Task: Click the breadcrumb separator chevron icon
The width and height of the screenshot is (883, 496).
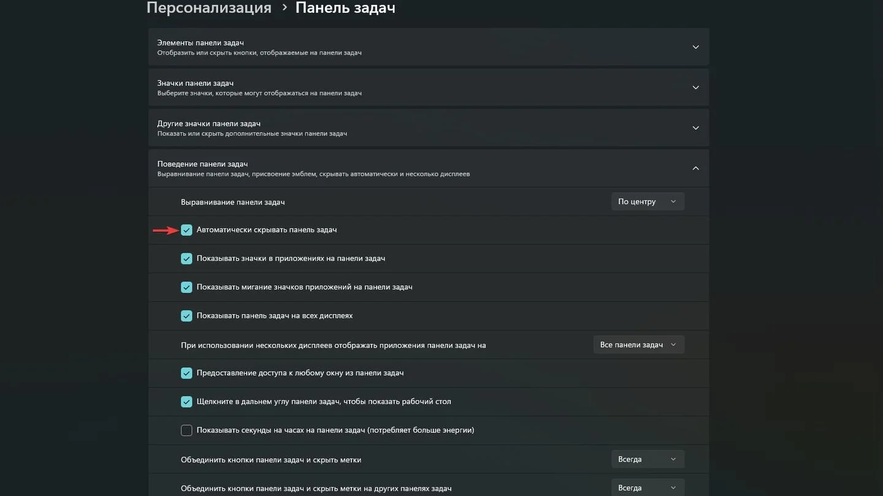Action: [x=284, y=7]
